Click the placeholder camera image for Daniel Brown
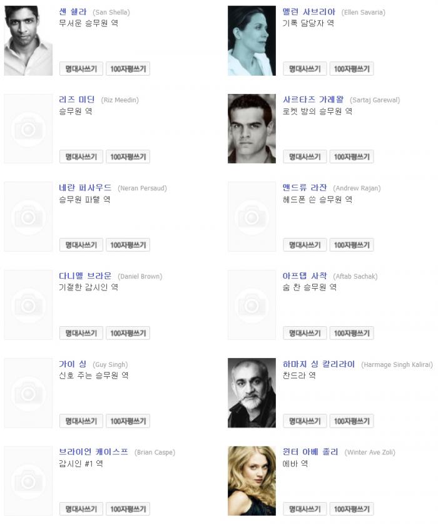This screenshot has height=524, width=438. pos(28,305)
